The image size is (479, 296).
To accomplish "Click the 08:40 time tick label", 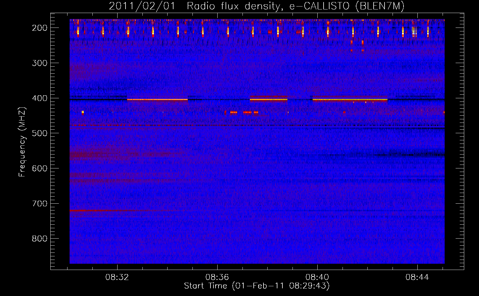I will click(x=317, y=277).
